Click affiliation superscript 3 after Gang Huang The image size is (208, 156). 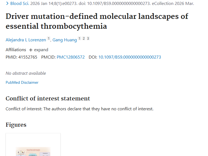click(x=88, y=39)
